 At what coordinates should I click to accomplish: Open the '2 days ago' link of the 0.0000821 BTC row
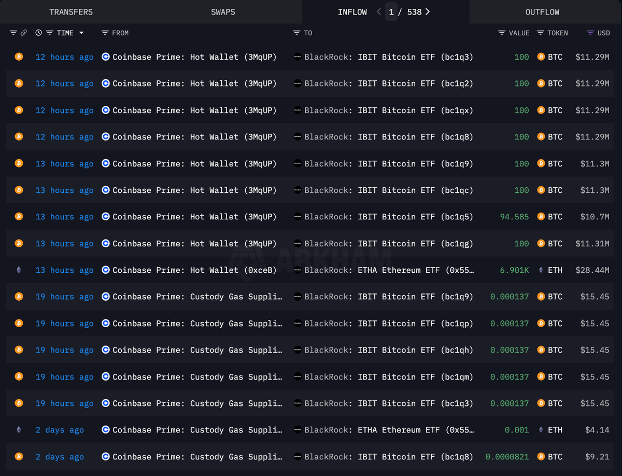[60, 457]
